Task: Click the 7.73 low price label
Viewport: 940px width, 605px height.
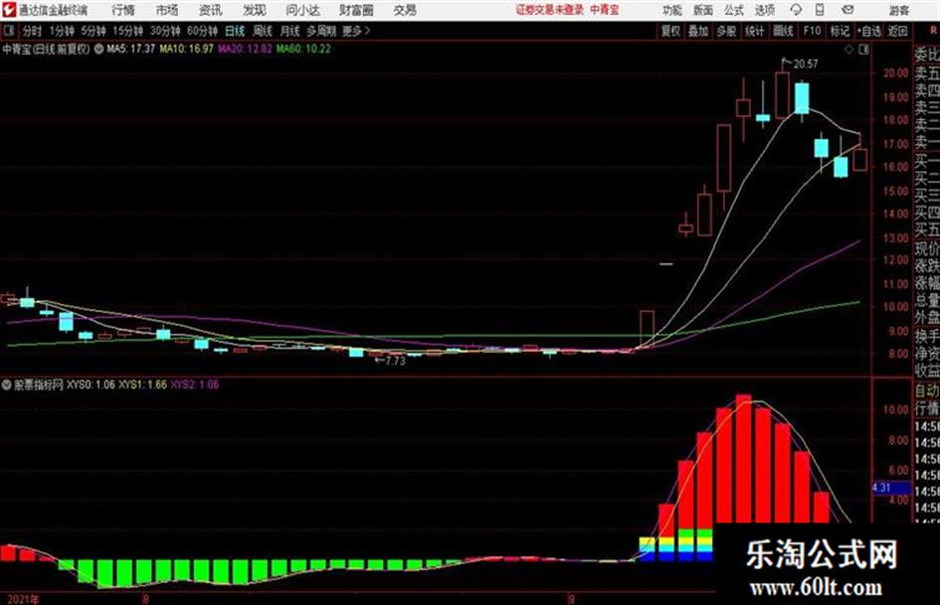Action: click(395, 362)
